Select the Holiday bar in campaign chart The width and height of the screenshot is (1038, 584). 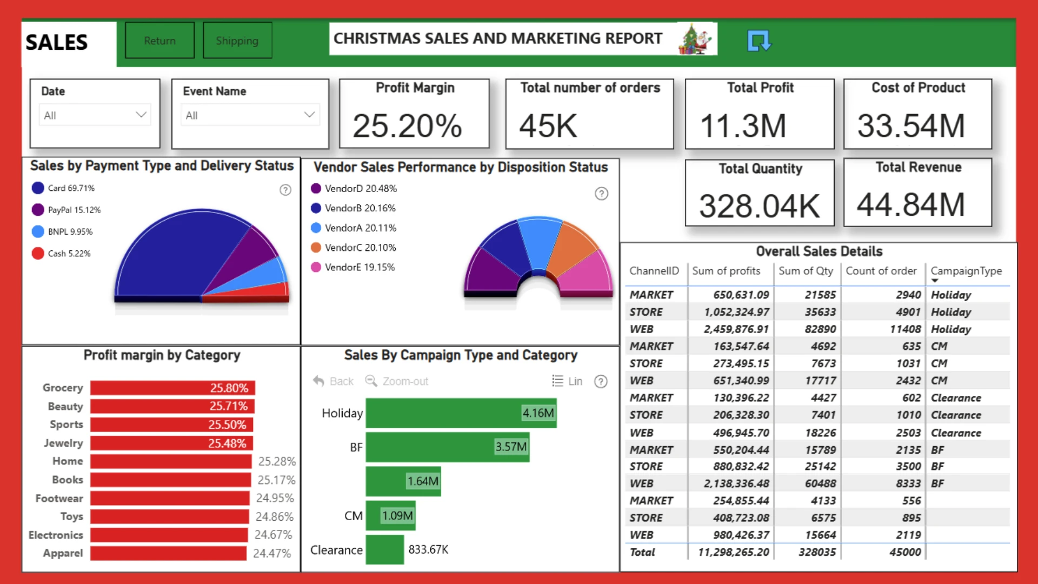[461, 413]
